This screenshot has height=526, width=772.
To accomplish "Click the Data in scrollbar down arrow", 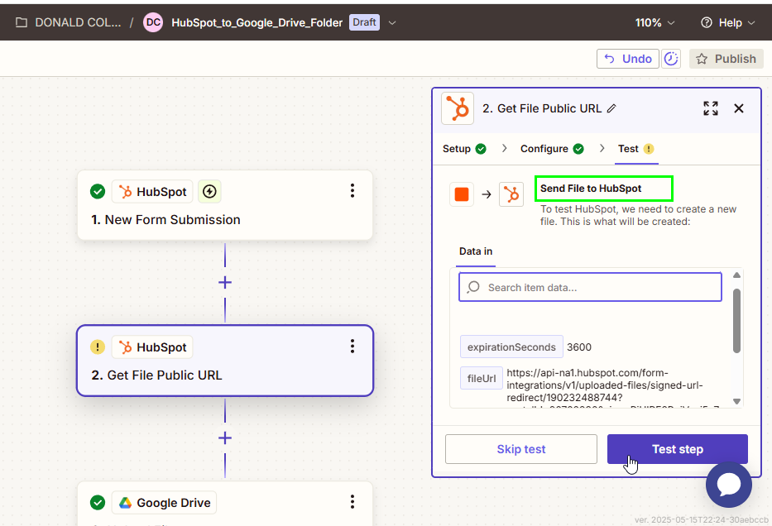I will 736,401.
